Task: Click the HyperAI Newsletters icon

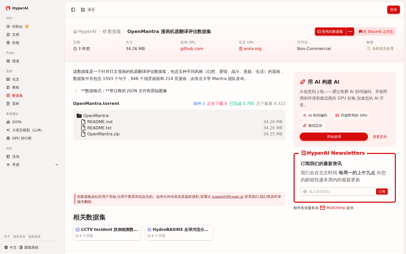Action: (x=303, y=153)
